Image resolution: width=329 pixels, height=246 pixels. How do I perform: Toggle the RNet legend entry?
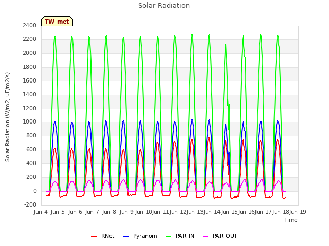point(103,236)
